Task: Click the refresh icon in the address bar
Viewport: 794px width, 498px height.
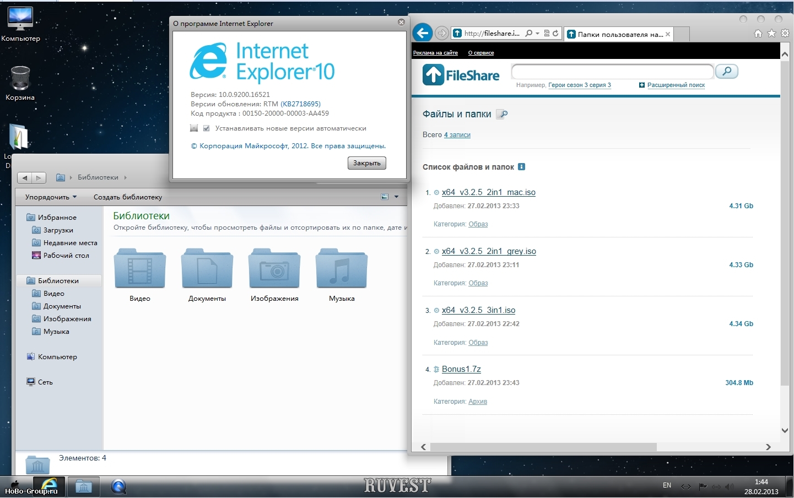Action: [x=555, y=33]
